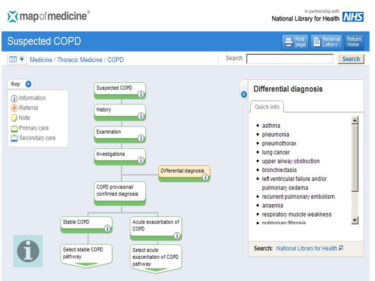Click the info icon on History node
The width and height of the screenshot is (375, 281).
tap(141, 116)
